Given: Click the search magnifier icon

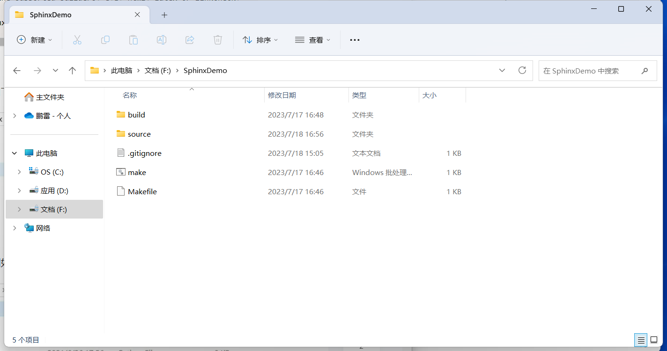Looking at the screenshot, I should click(645, 71).
